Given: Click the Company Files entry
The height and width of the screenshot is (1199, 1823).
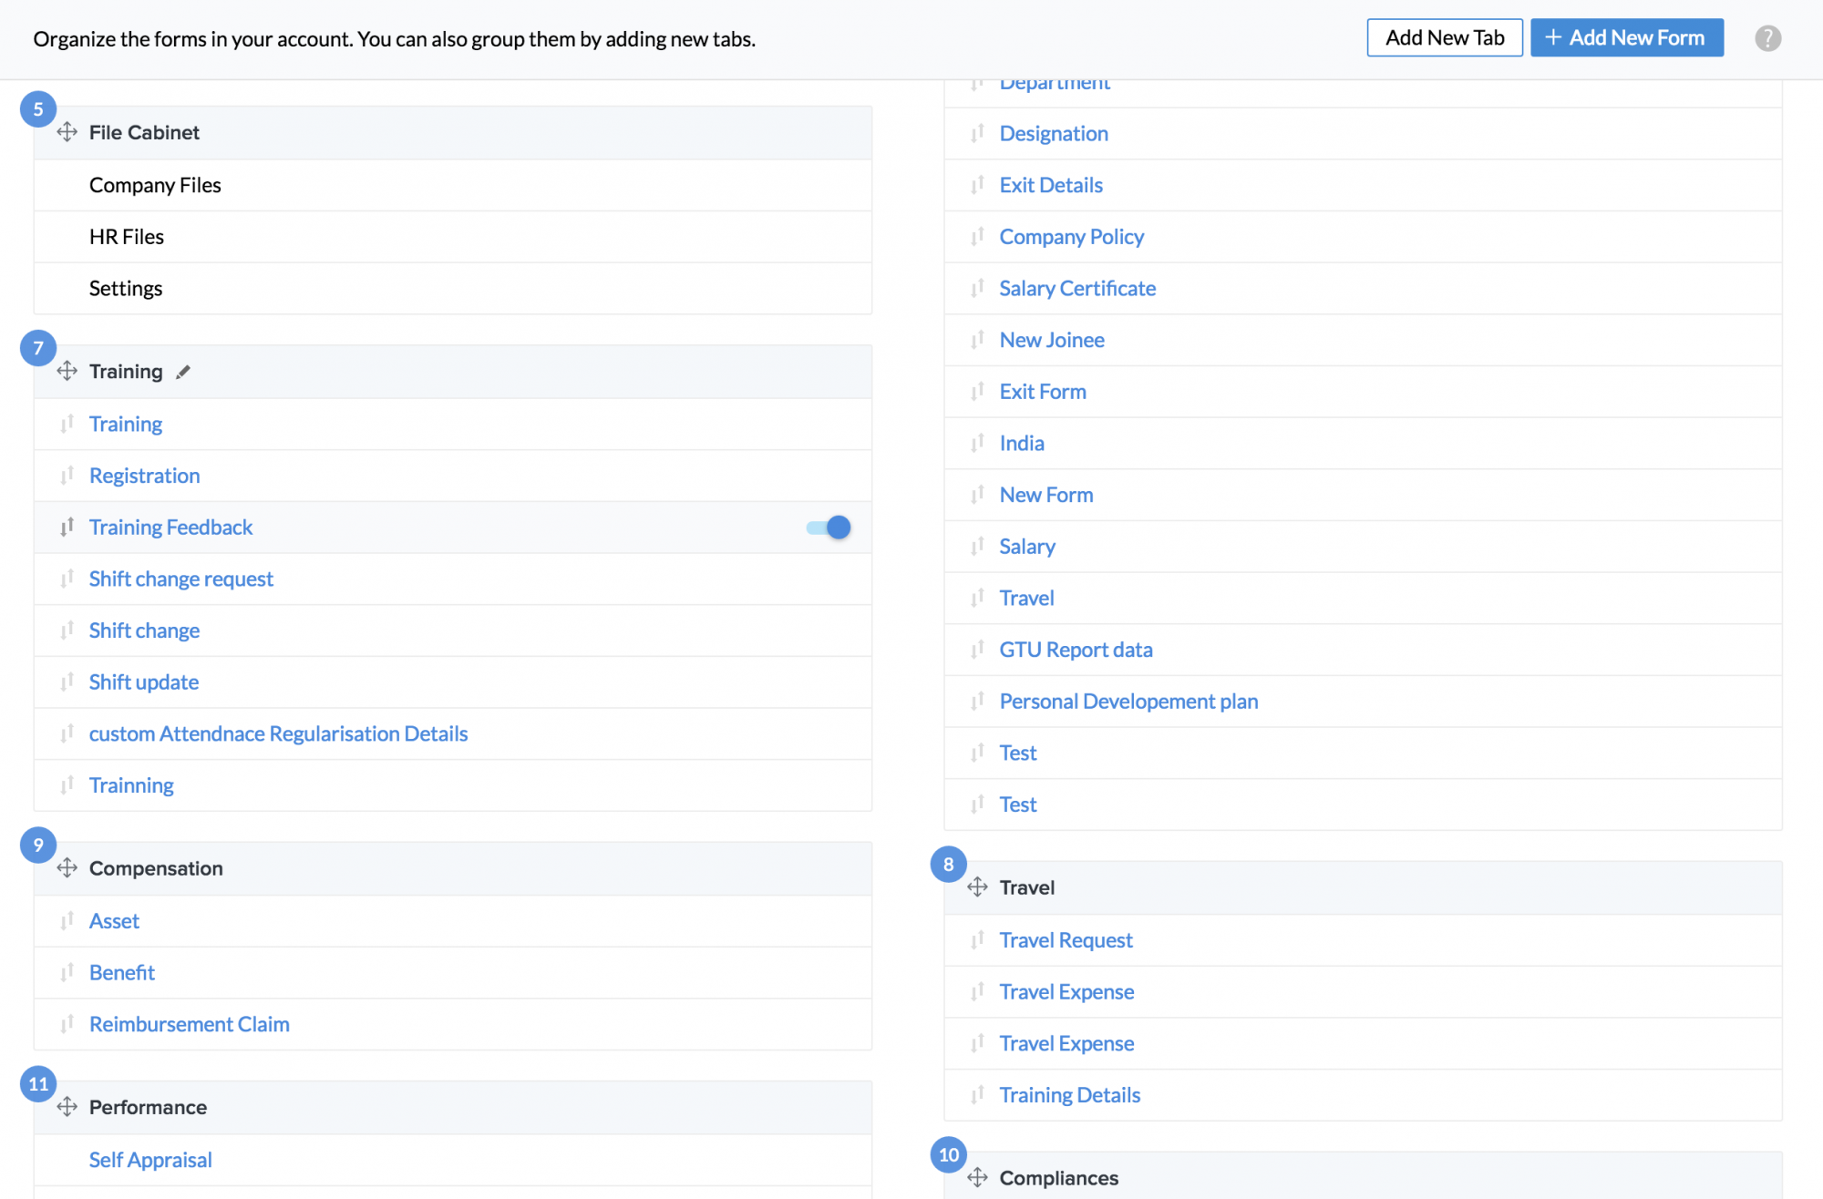Looking at the screenshot, I should pos(155,186).
